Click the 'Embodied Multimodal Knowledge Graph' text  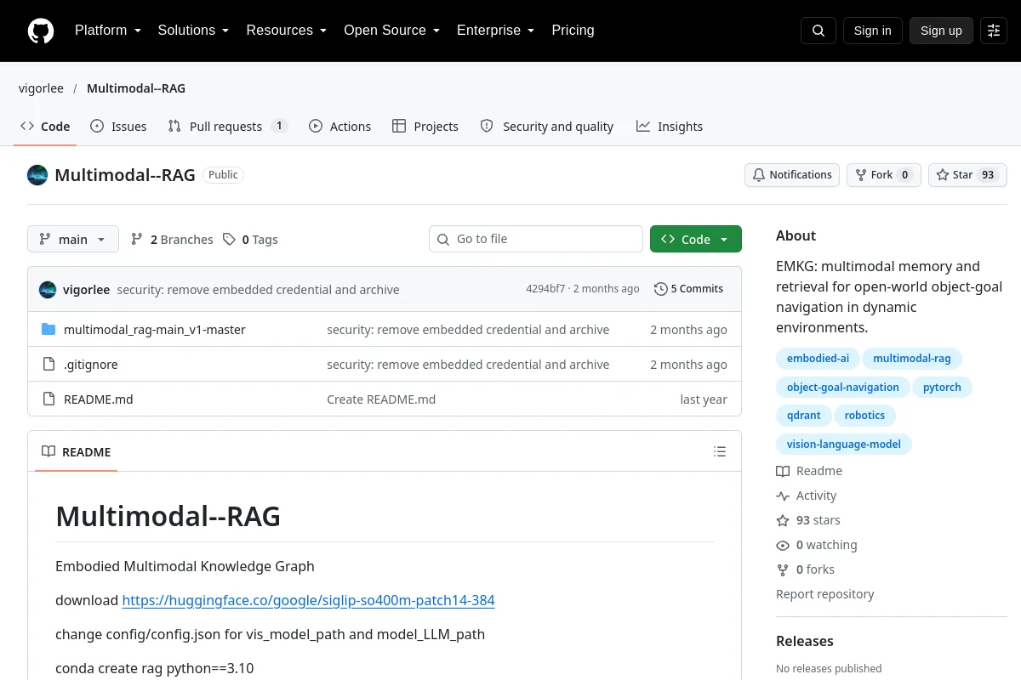click(x=185, y=566)
